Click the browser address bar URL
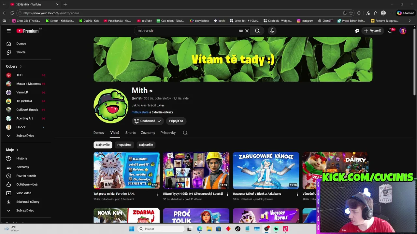The image size is (417, 234). pyautogui.click(x=51, y=13)
